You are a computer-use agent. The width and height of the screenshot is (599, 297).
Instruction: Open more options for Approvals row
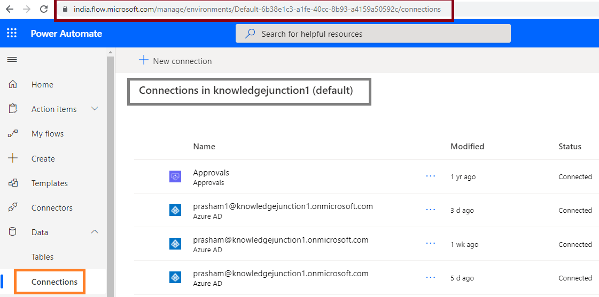click(x=431, y=176)
